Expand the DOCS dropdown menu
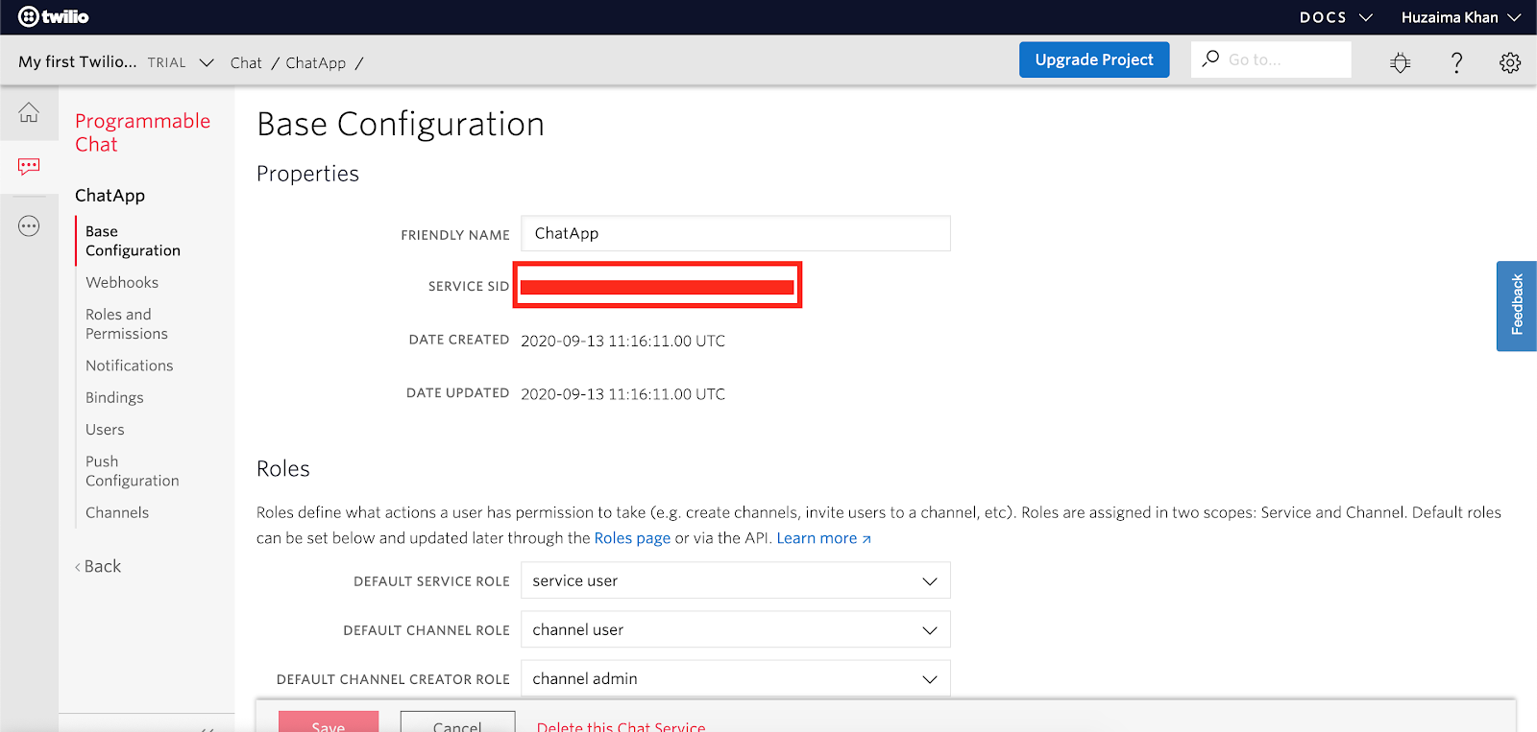This screenshot has width=1537, height=732. 1335,17
